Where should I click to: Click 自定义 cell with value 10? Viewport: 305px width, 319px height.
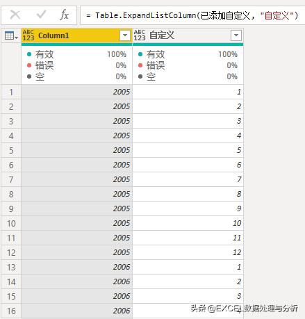tap(188, 223)
